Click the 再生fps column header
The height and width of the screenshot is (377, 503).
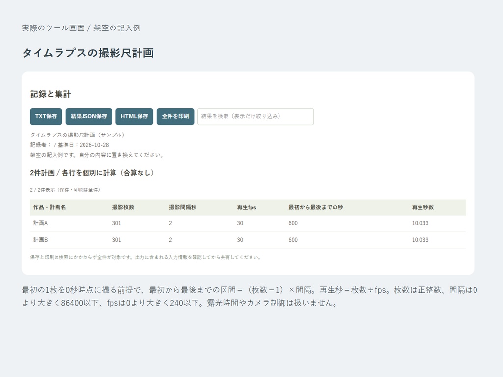(247, 207)
